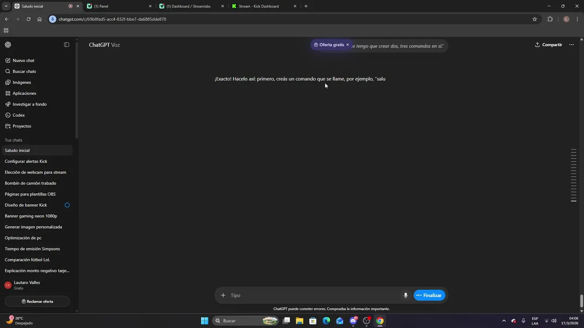The height and width of the screenshot is (328, 584).
Task: Open the Chrome profile avatar
Action: click(x=566, y=19)
